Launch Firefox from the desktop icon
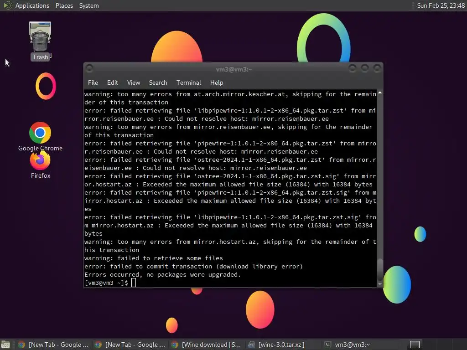Image resolution: width=467 pixels, height=350 pixels. 41,165
